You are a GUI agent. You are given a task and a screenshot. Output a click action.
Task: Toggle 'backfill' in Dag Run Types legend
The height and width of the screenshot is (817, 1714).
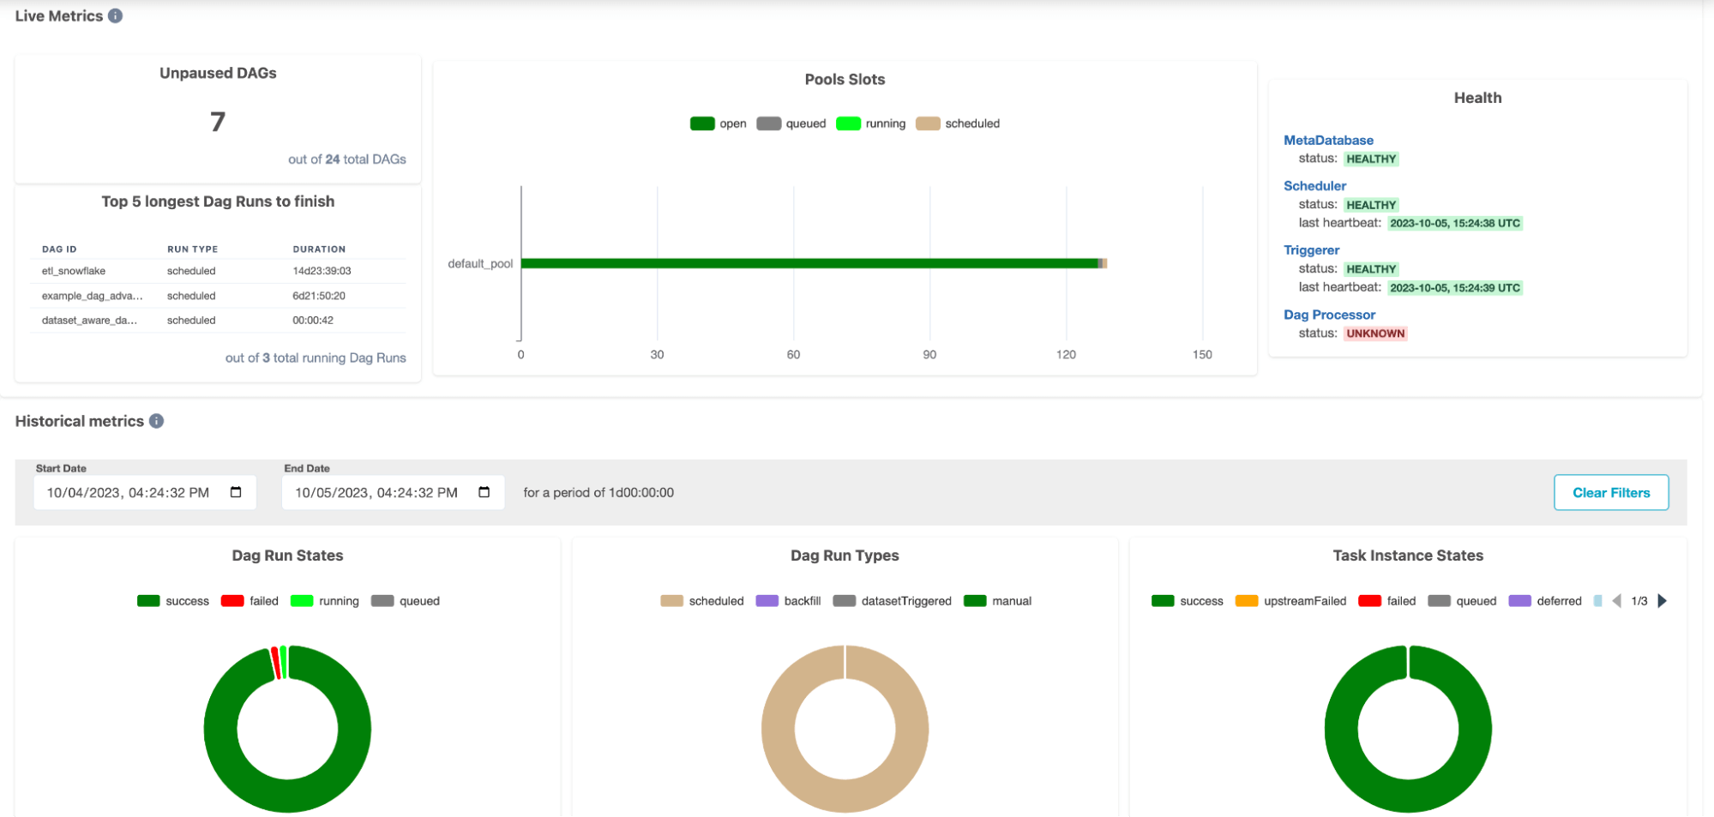tap(788, 601)
